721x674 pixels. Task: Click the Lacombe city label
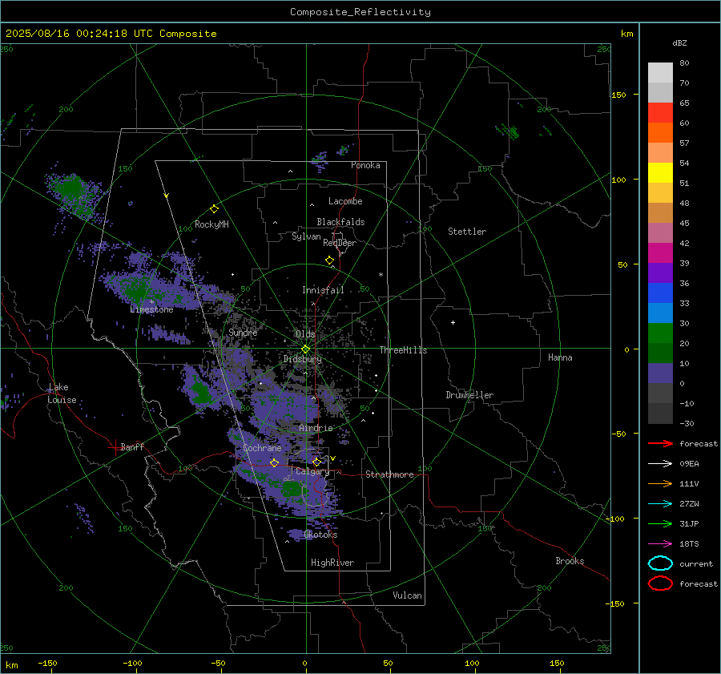(x=345, y=201)
